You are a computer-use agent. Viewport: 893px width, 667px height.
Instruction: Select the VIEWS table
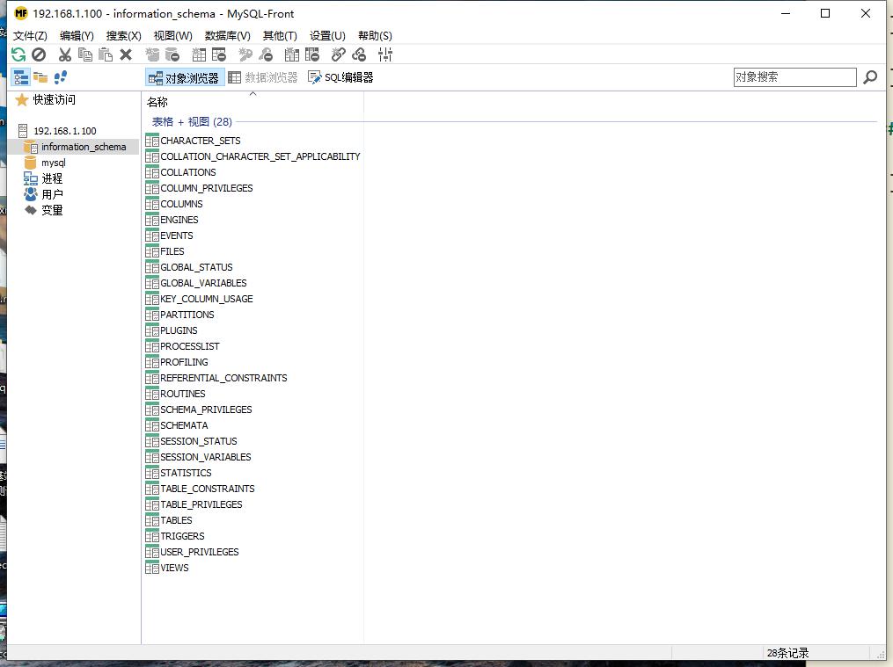(x=174, y=568)
